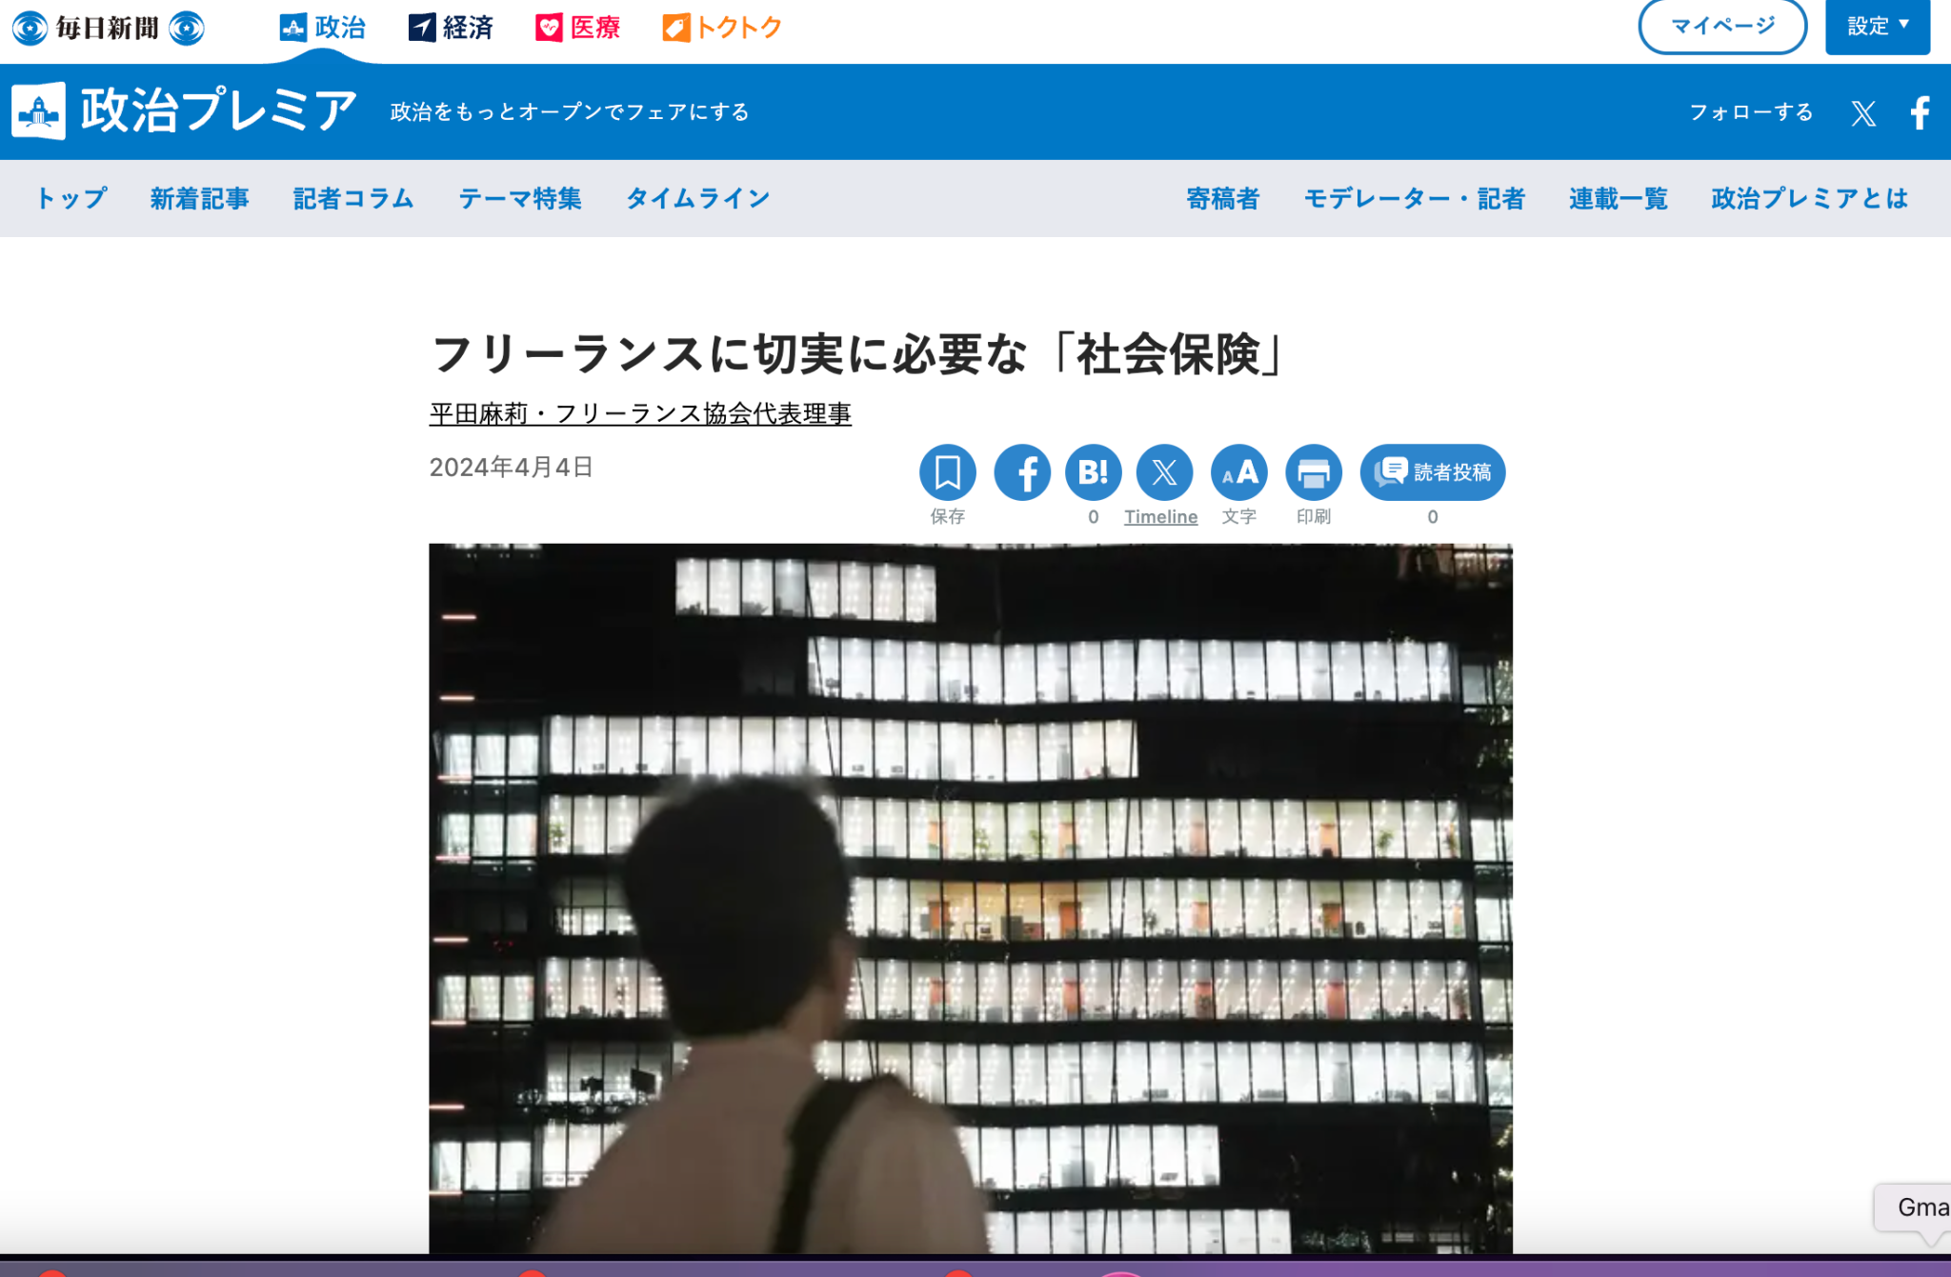Open 読者投稿 reader comments button
This screenshot has height=1277, width=1951.
pos(1433,472)
